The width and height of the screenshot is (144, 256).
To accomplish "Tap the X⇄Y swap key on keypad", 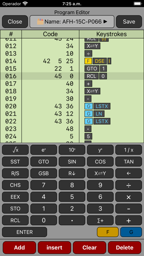I will coord(100,173).
